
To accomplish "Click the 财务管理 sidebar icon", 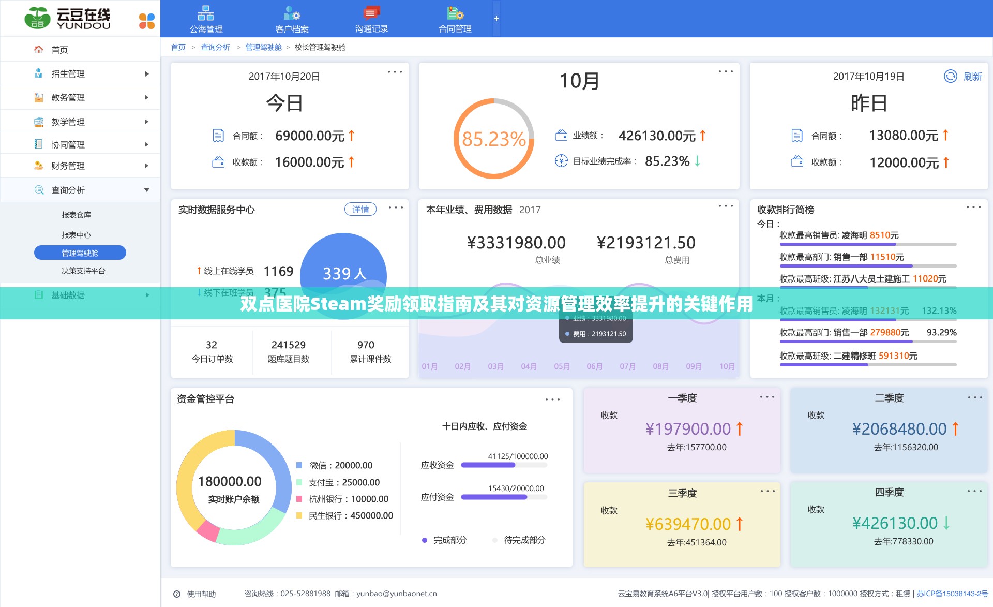I will click(x=38, y=166).
